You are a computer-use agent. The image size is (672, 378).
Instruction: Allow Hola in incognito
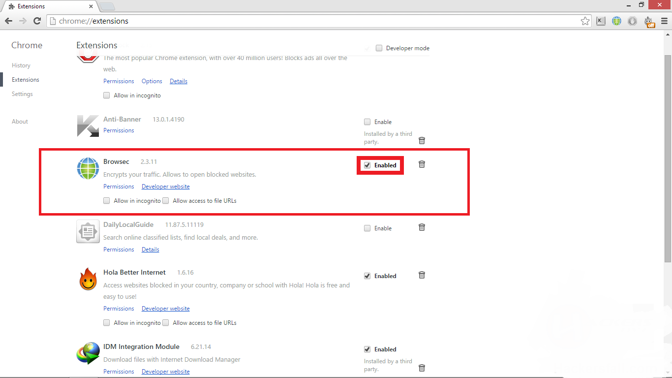click(x=107, y=323)
